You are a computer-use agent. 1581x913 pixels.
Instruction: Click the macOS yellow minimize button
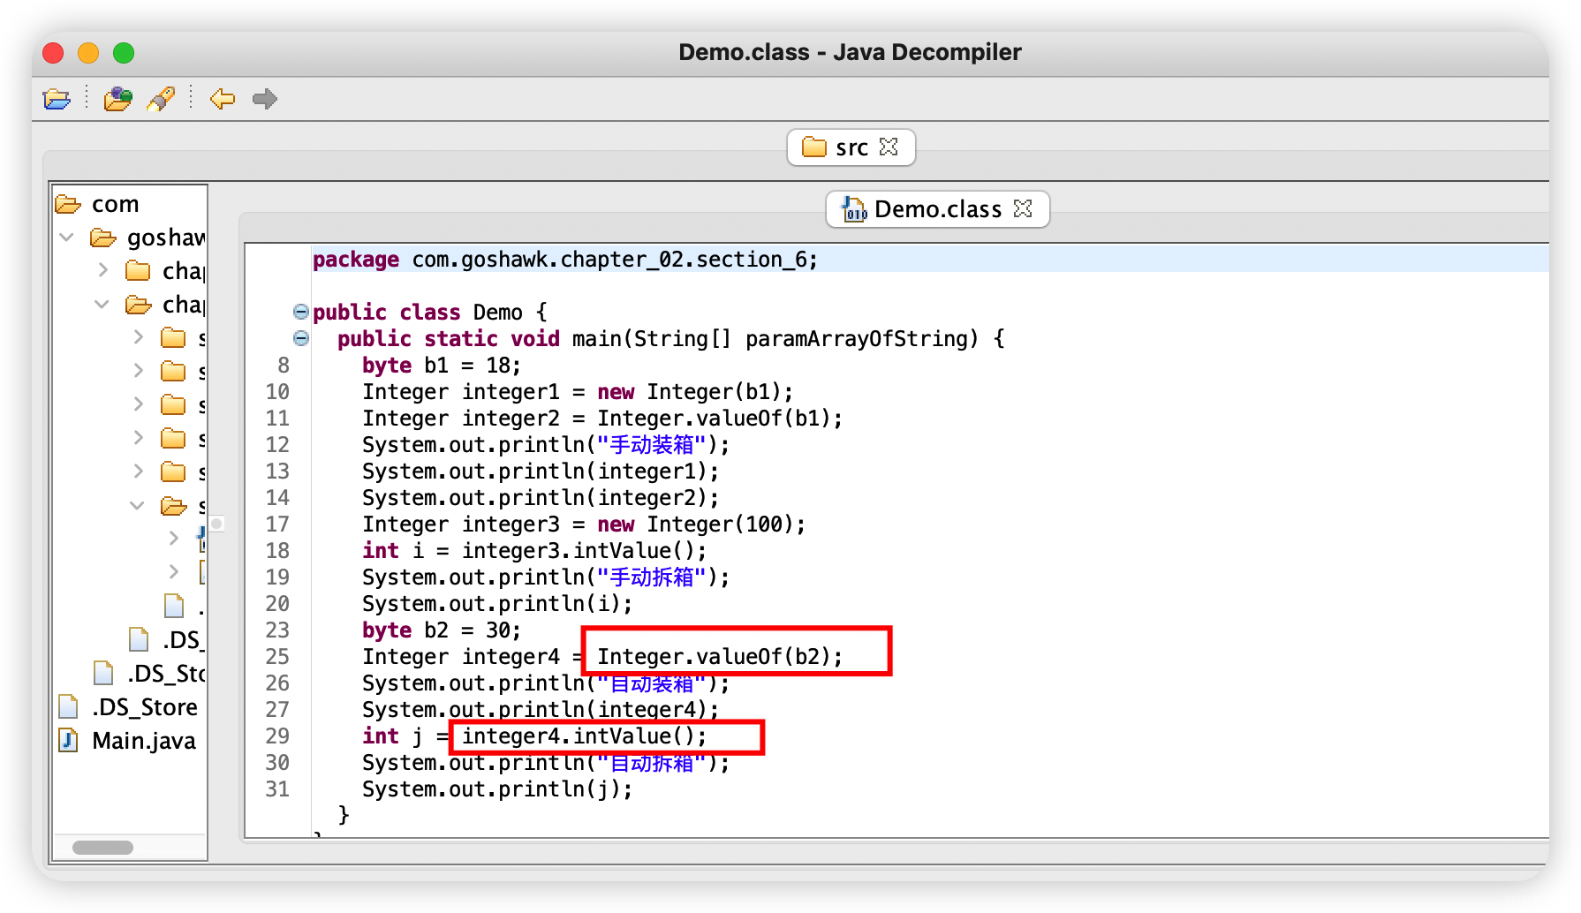click(88, 53)
